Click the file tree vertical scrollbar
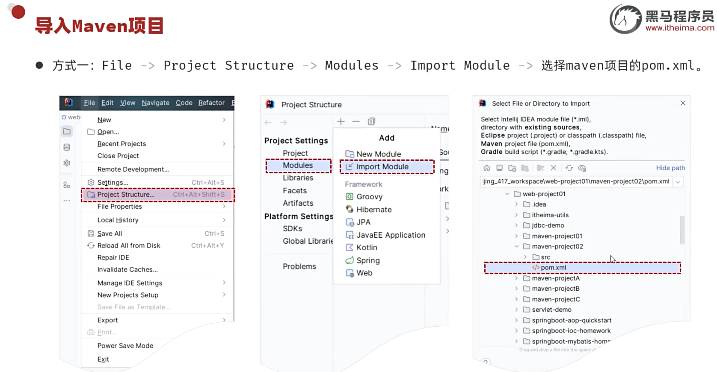Screen dimensions: 717x372 (682, 230)
